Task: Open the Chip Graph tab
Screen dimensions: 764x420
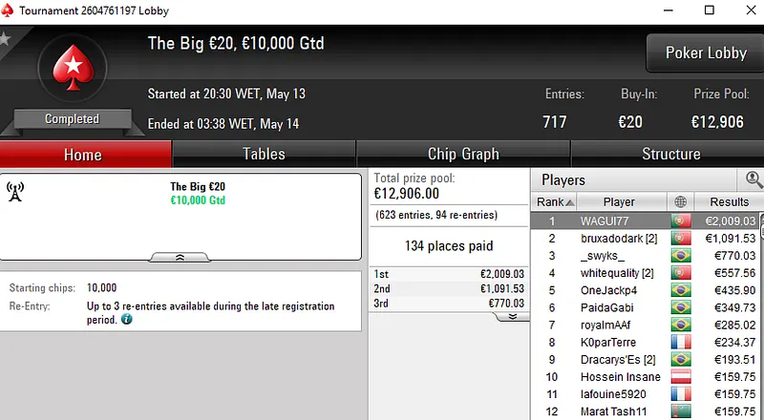Action: coord(463,154)
